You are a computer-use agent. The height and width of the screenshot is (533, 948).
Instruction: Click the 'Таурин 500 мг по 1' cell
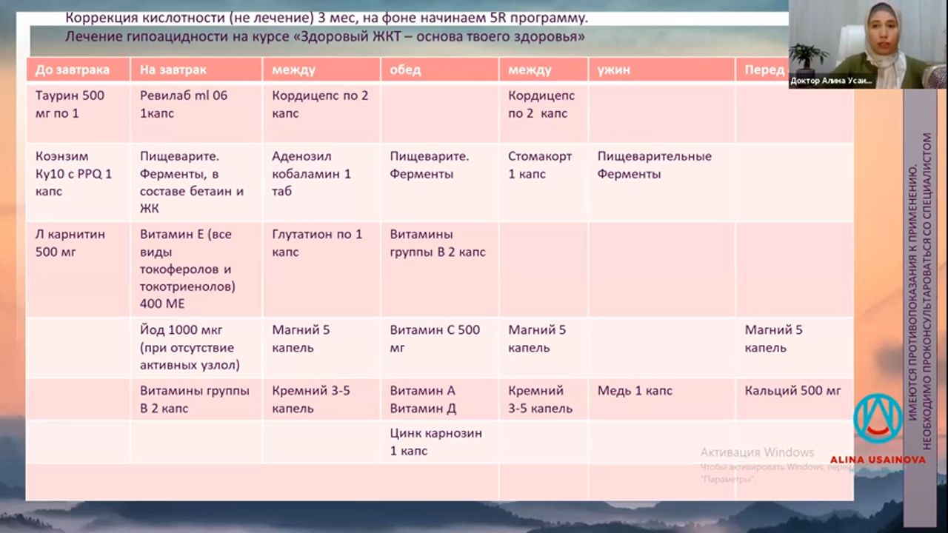point(70,104)
